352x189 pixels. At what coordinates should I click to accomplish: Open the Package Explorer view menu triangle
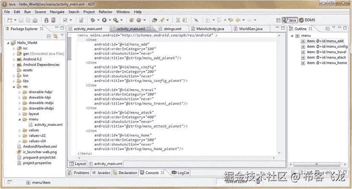click(62, 35)
